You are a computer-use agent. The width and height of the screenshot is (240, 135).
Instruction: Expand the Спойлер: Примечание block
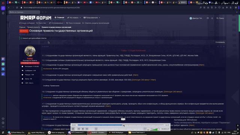pos(51,86)
